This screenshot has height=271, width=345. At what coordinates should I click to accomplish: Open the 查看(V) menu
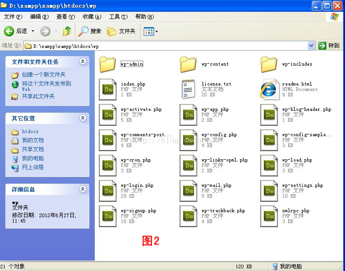(x=66, y=17)
